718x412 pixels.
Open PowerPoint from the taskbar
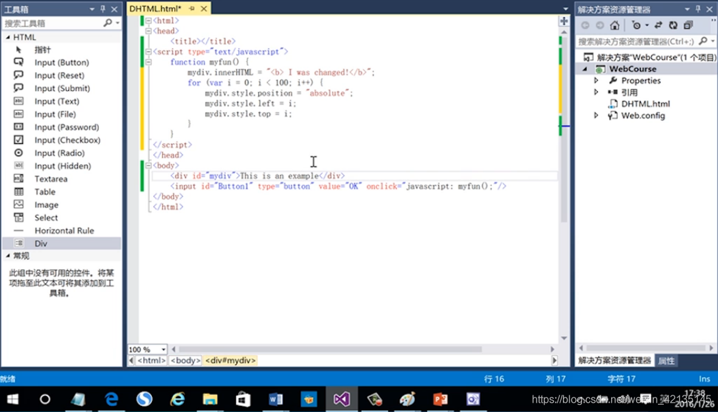pyautogui.click(x=441, y=399)
